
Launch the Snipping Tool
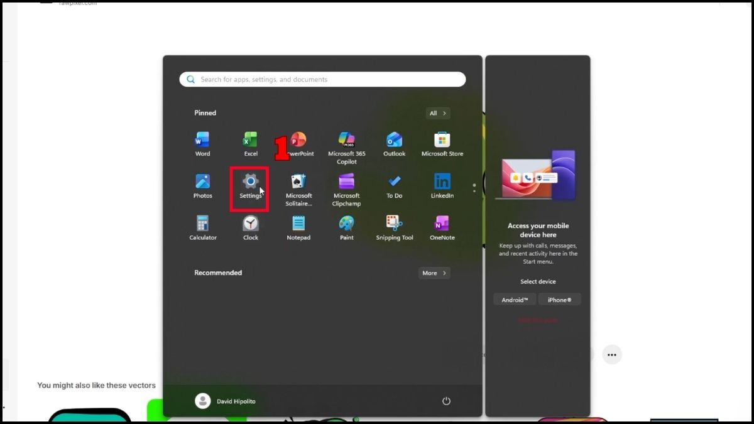coord(395,228)
